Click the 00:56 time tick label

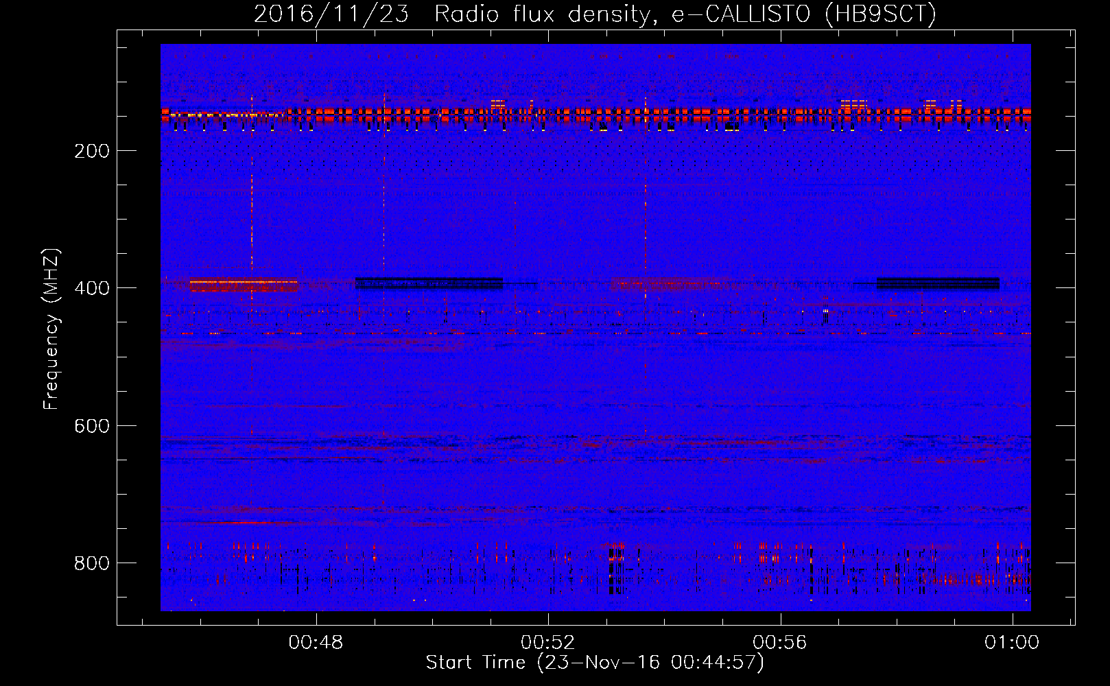[780, 643]
